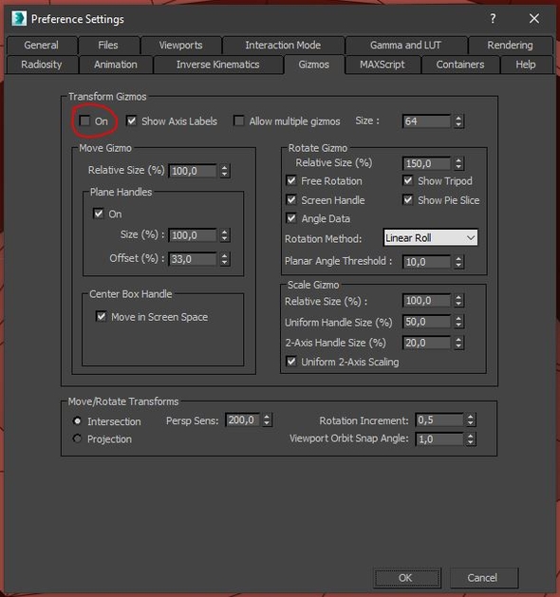The height and width of the screenshot is (597, 560).
Task: Adjust Planar Angle Threshold spinner
Action: click(458, 262)
